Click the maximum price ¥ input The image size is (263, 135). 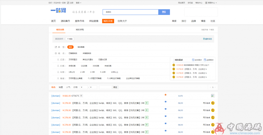(93, 87)
